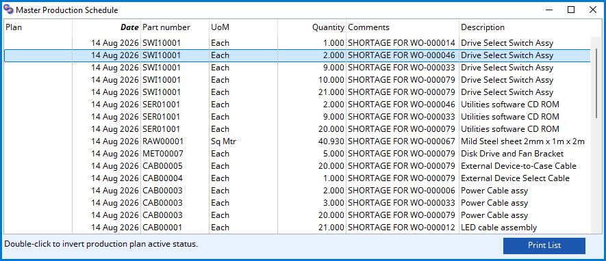Click SHORTAGE FOR WO-000012 comment
606x261 pixels.
pyautogui.click(x=401, y=228)
